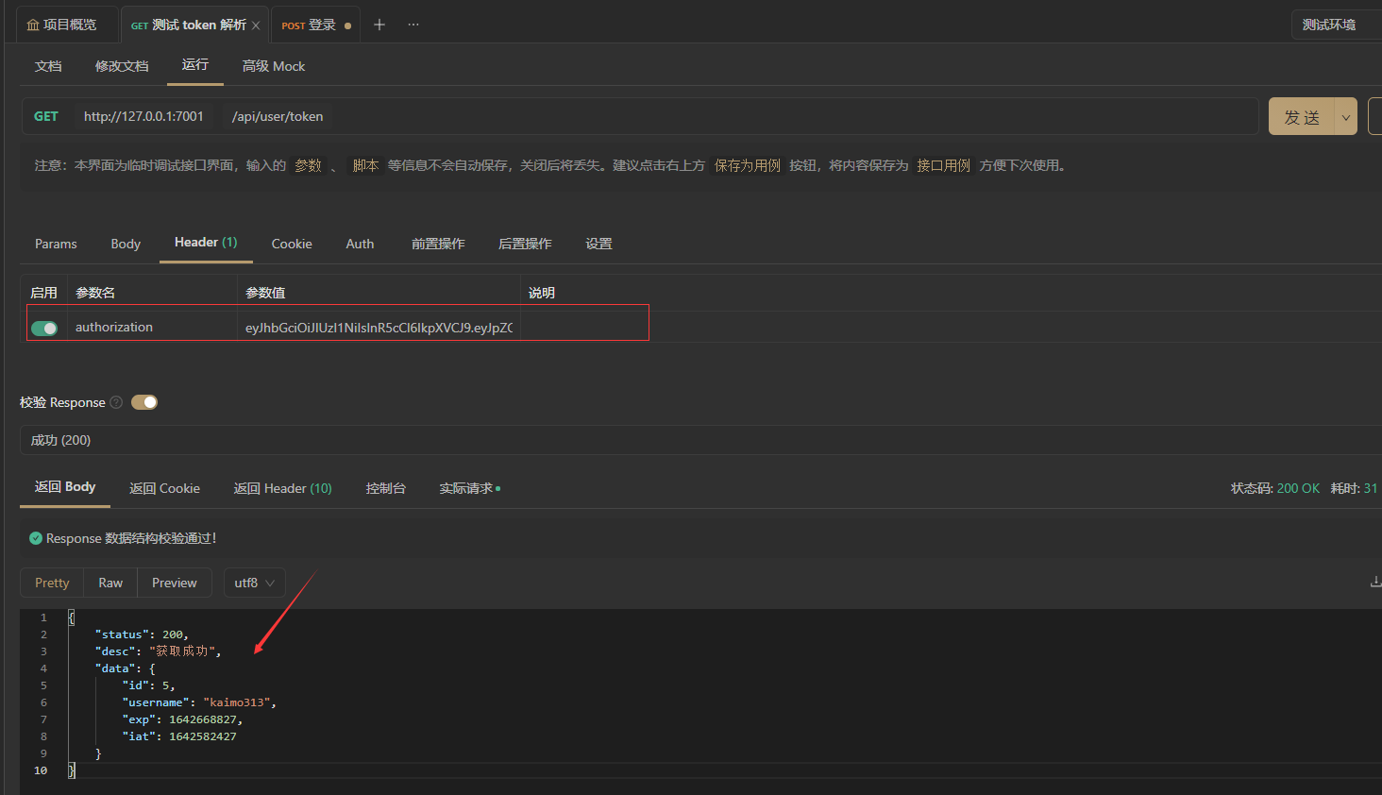Open a new request tab with the plus icon
Screen dimensions: 1382x795
click(x=379, y=24)
